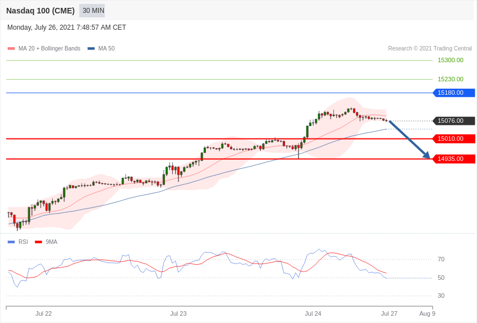Click the 15230.00 resistance level label

click(450, 79)
